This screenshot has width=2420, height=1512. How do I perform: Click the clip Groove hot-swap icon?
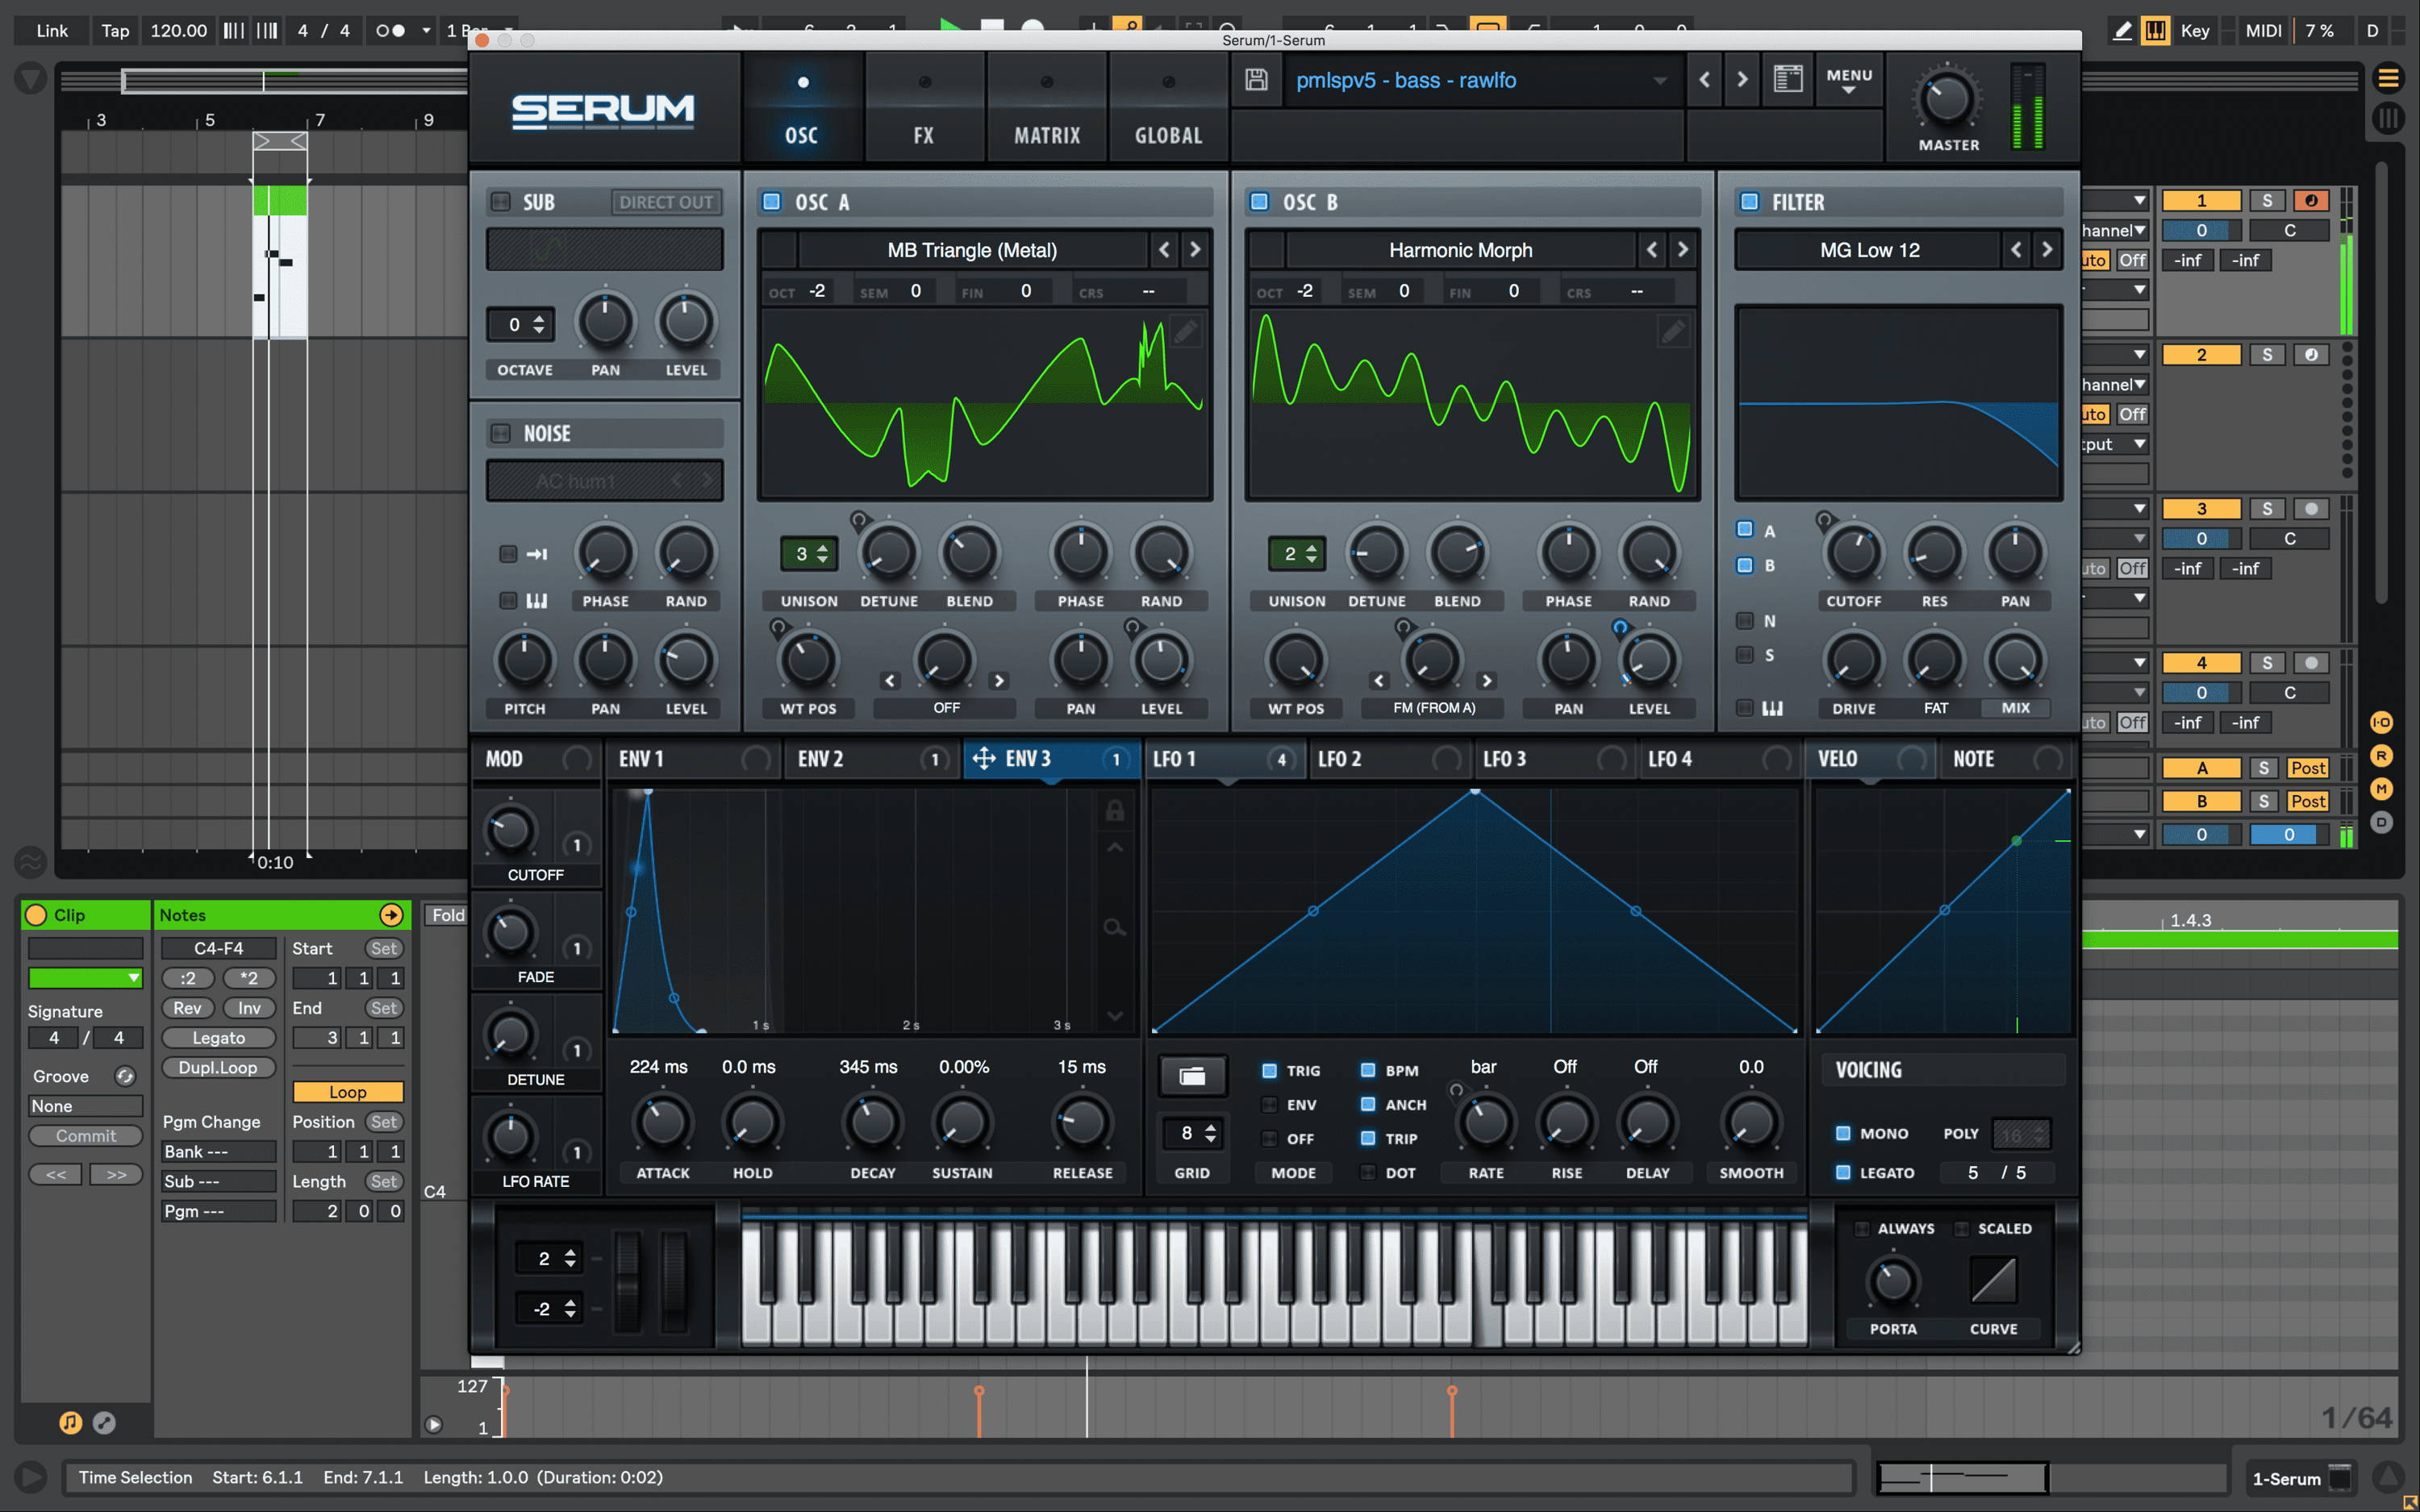(125, 1076)
